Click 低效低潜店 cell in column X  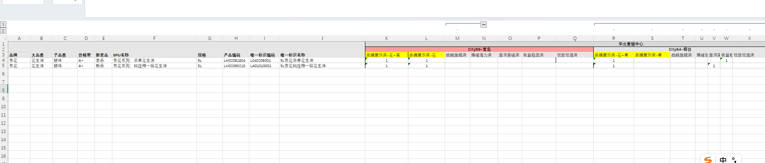(x=749, y=55)
